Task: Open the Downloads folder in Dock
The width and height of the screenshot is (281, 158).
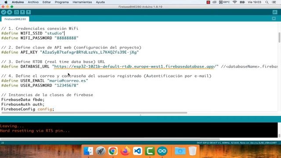Action: [180, 151]
